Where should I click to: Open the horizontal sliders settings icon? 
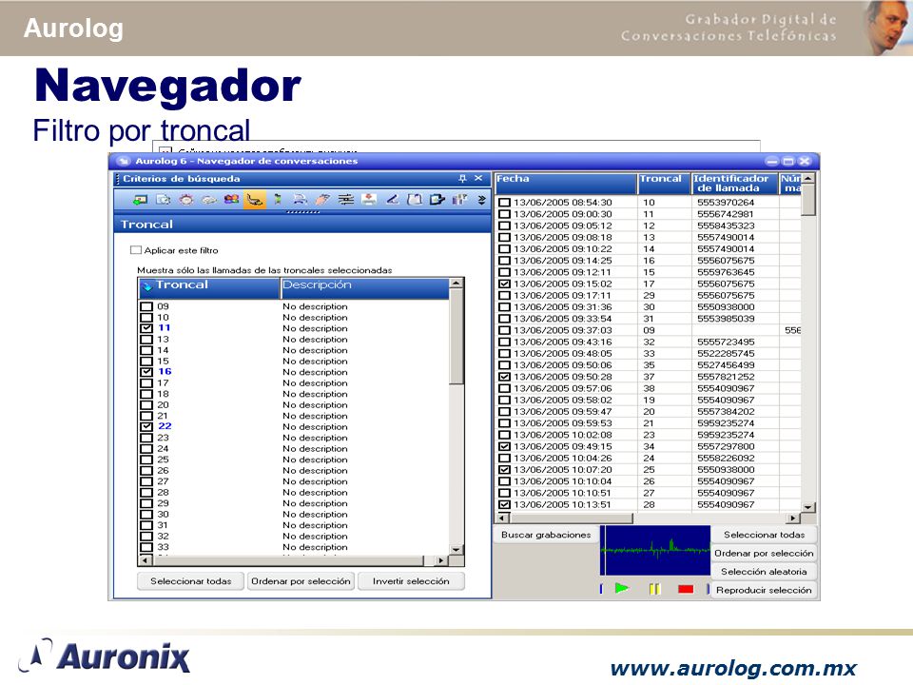[346, 200]
